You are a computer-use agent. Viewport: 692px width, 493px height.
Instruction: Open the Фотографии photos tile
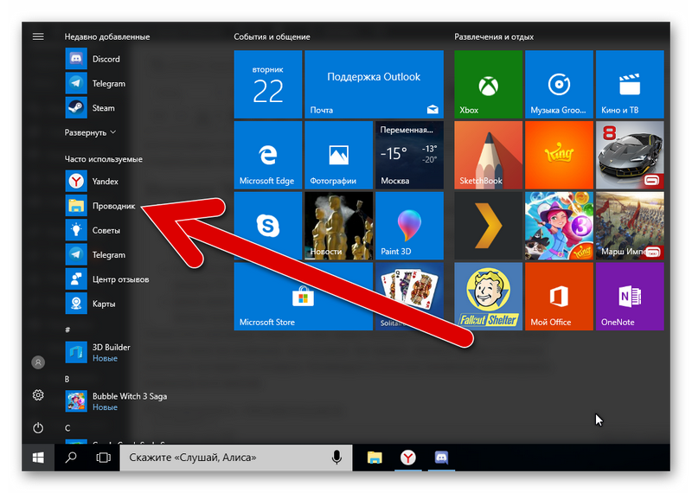[338, 155]
